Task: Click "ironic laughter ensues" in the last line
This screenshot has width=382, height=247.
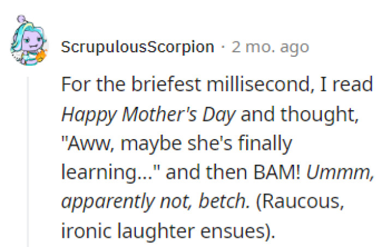Action: click(163, 233)
